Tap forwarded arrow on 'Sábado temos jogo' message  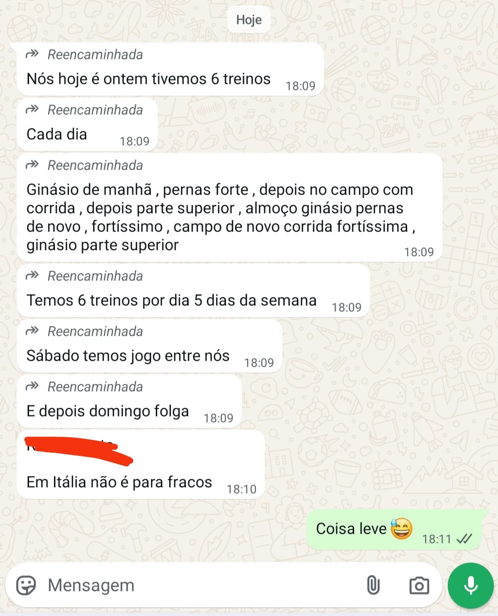pyautogui.click(x=32, y=331)
